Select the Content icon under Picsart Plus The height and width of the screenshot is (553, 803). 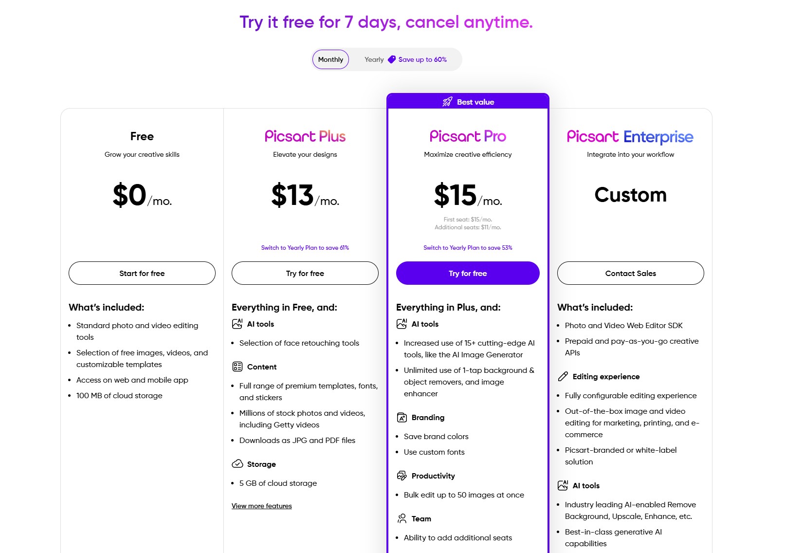click(x=237, y=367)
